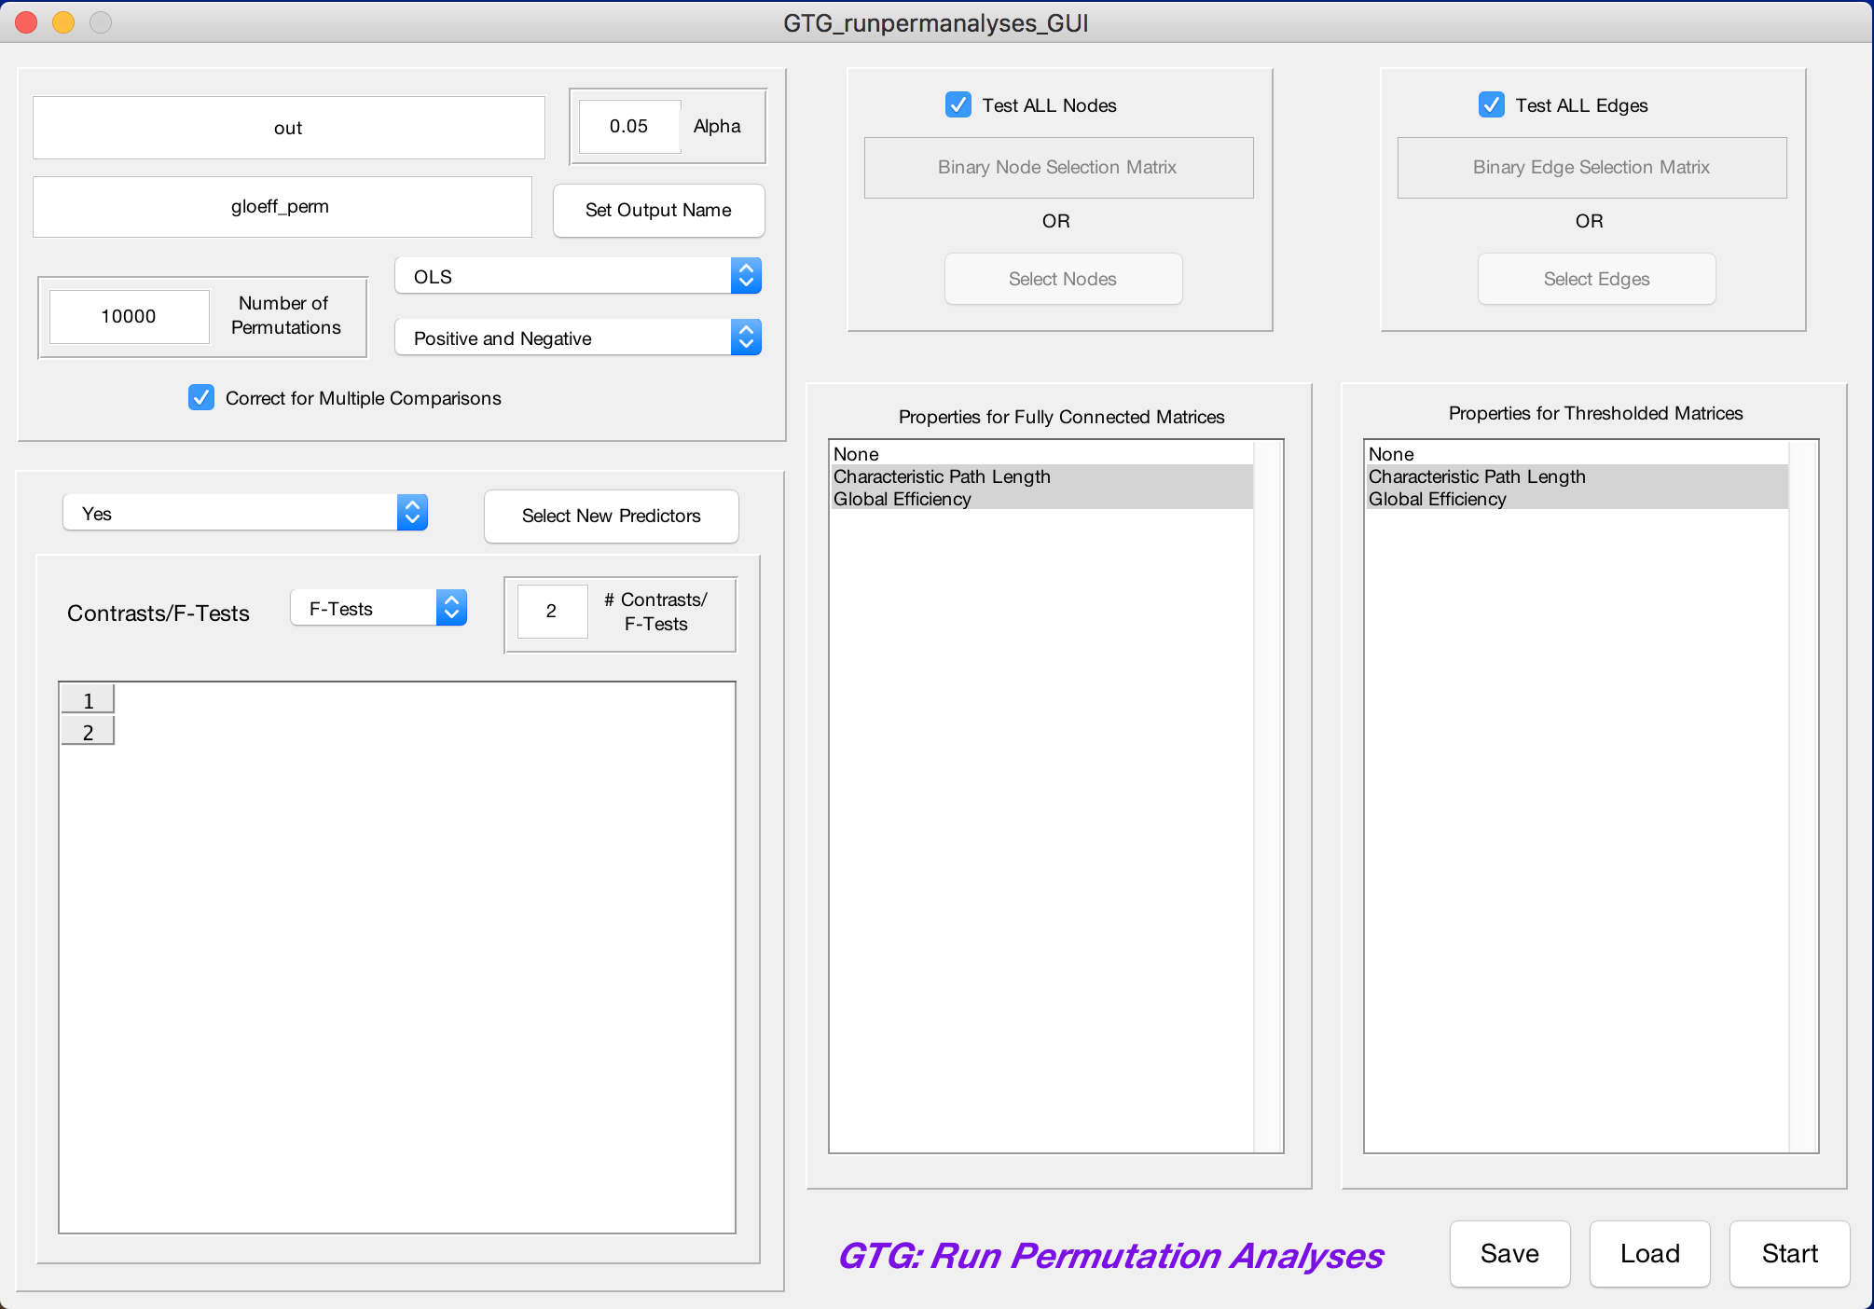
Task: Click the gloeff_perm output name field
Action: click(x=282, y=207)
